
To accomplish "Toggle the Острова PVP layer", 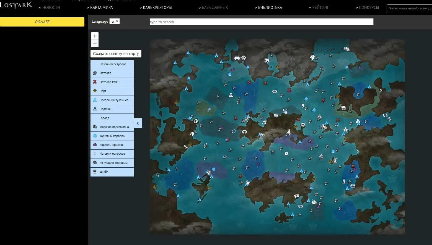I will pyautogui.click(x=112, y=82).
